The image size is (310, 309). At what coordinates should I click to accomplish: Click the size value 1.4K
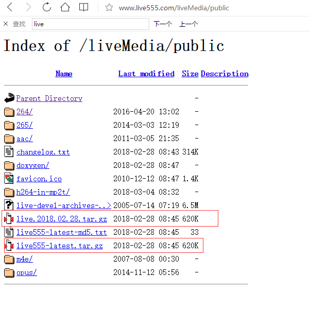point(190,179)
